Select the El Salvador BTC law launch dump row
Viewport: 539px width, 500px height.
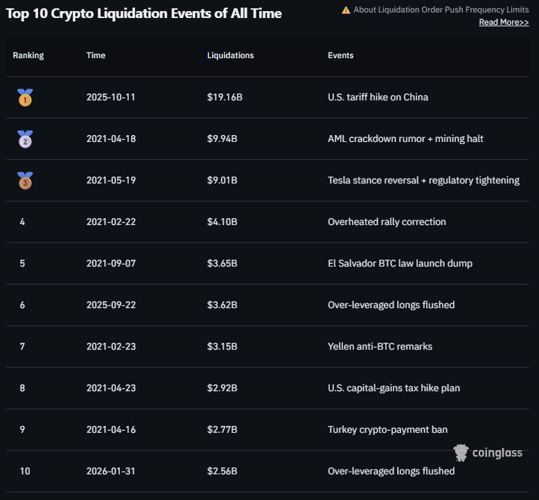400,264
